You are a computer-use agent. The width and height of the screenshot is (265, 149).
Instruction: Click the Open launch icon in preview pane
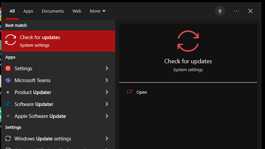click(130, 92)
